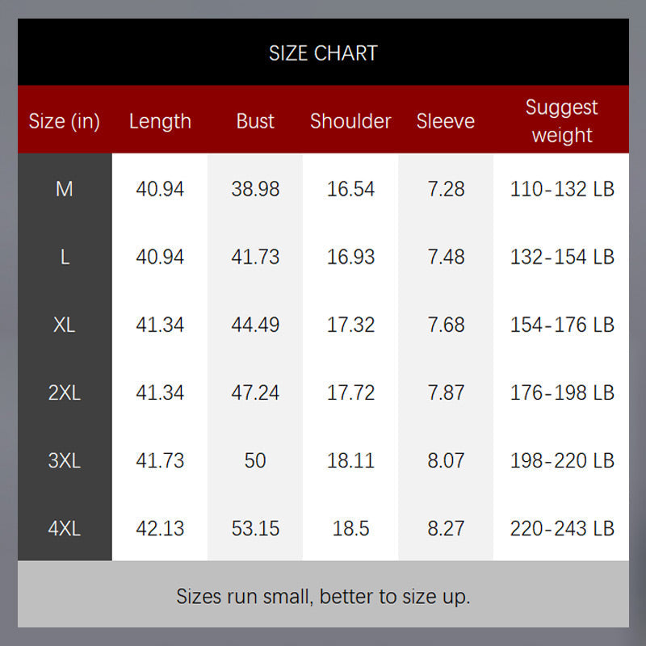Click the Bust column header
Viewport: 646px width, 646px height.
[x=255, y=121]
